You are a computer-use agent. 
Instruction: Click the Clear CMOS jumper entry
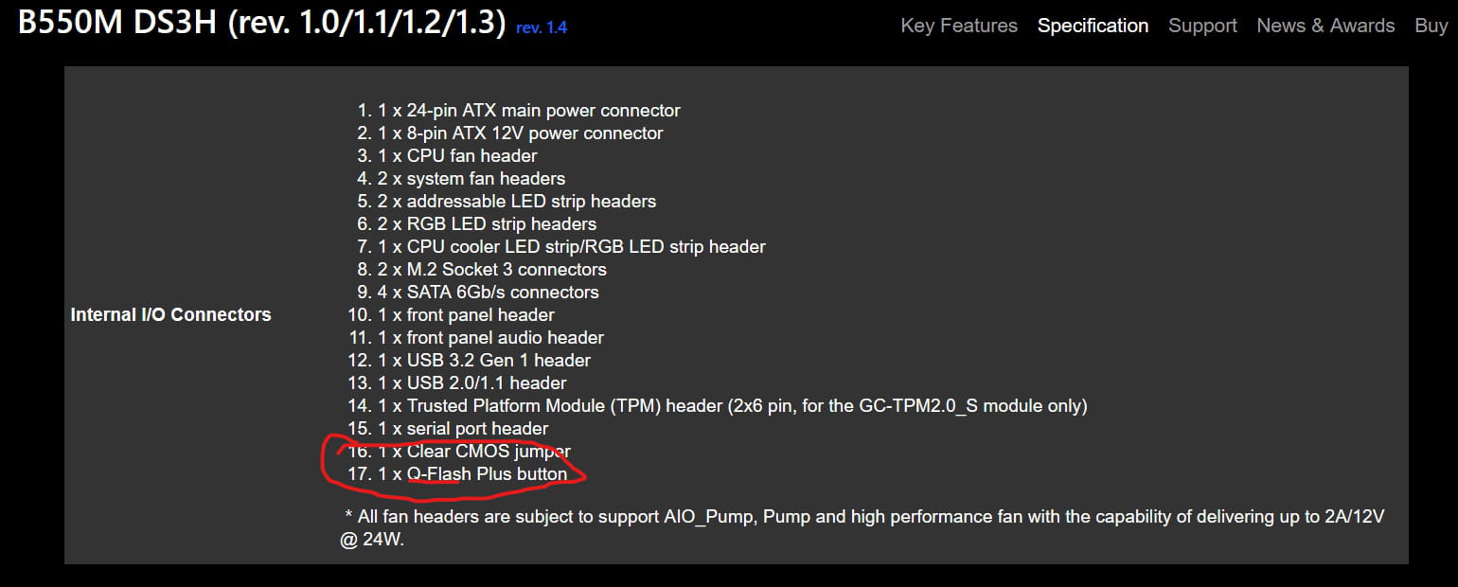(459, 451)
